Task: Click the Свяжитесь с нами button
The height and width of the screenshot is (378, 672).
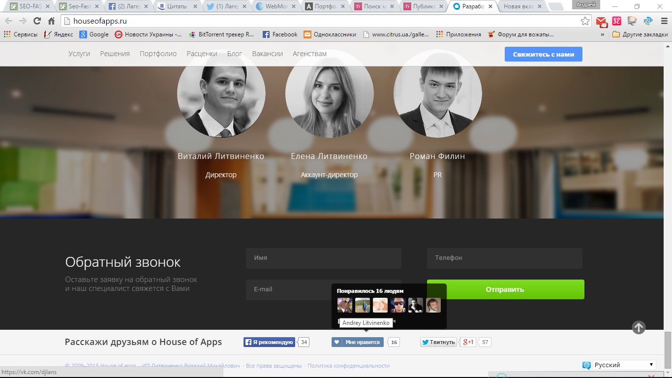Action: tap(544, 54)
